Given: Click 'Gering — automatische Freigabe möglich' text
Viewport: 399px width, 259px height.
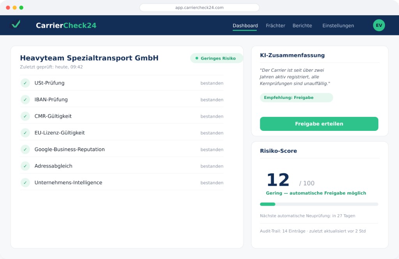Looking at the screenshot, I should click(316, 193).
